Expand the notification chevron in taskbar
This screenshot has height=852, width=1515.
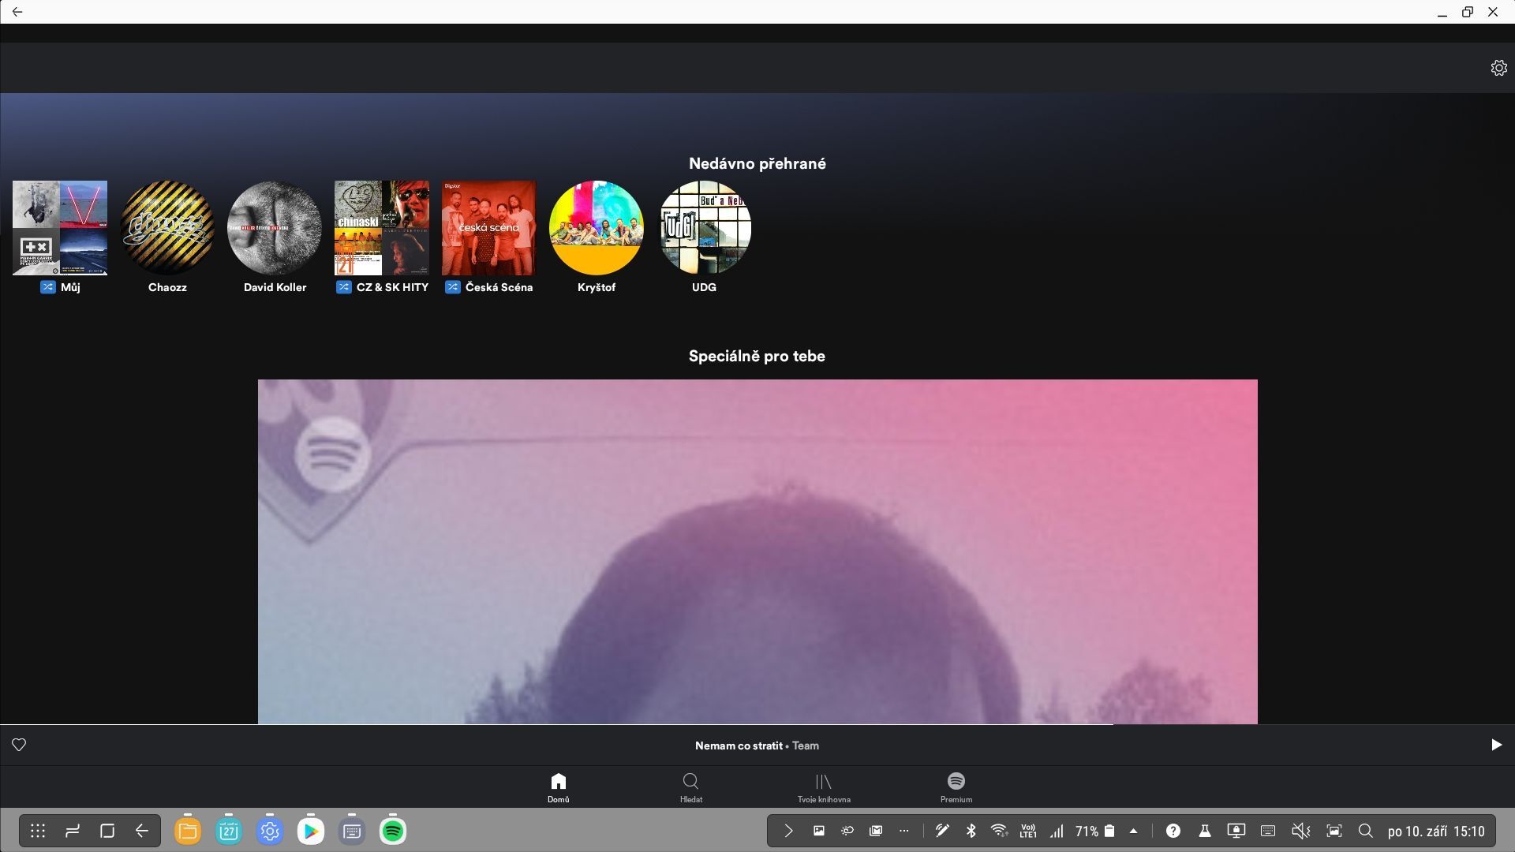(787, 831)
